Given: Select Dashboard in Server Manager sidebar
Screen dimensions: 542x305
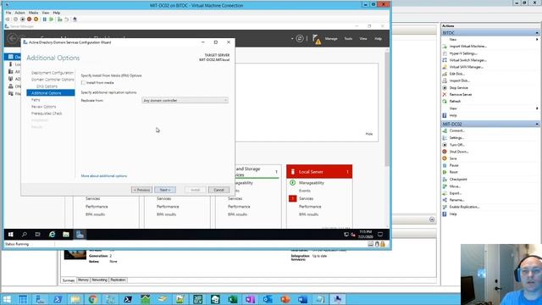Looking at the screenshot, I should (x=14, y=57).
